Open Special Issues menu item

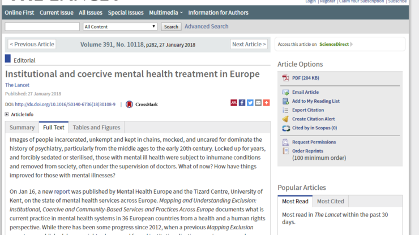(126, 12)
